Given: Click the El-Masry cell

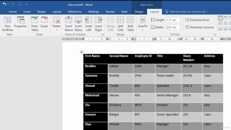Looking at the screenshot, I should tap(120, 108).
